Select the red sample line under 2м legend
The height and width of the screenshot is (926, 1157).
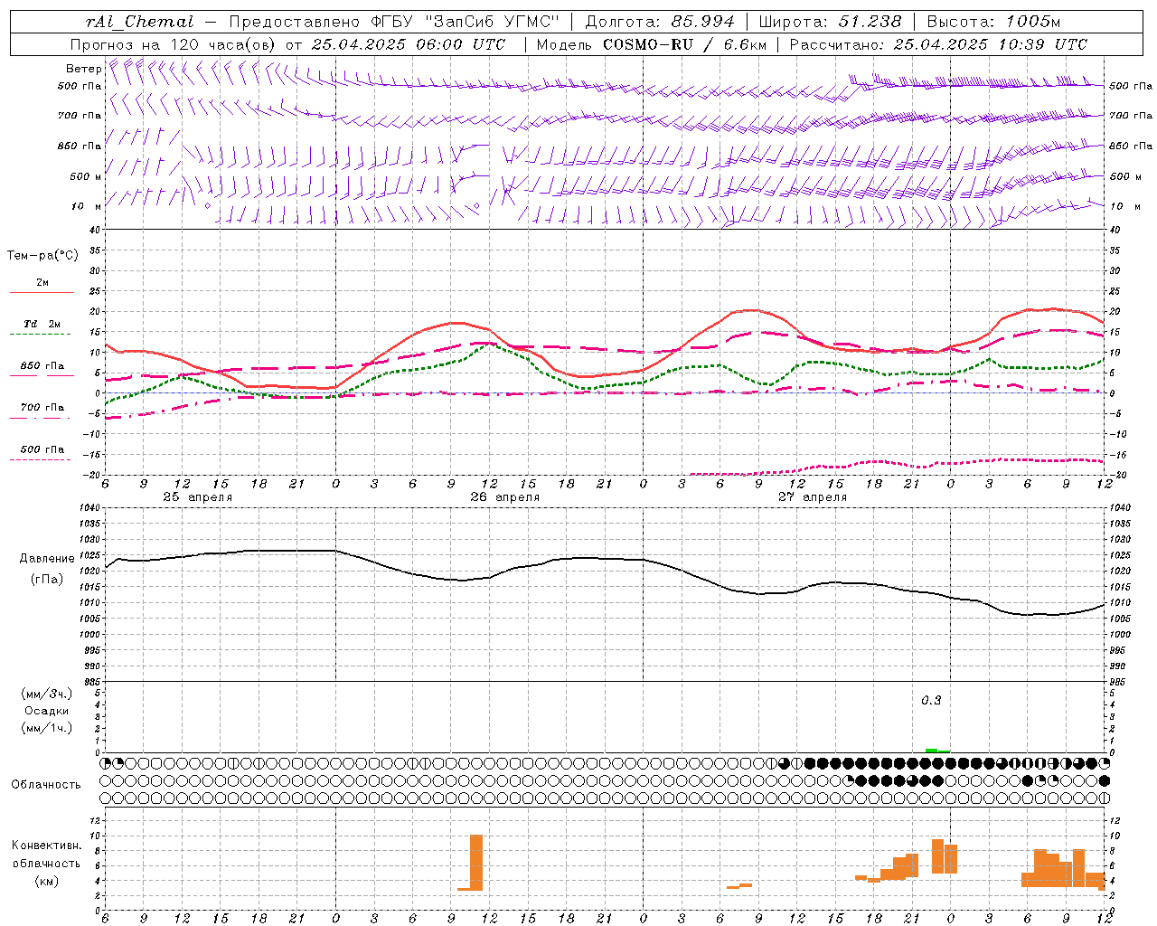42,293
